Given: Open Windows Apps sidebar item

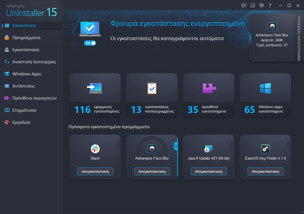Looking at the screenshot, I should tap(26, 74).
